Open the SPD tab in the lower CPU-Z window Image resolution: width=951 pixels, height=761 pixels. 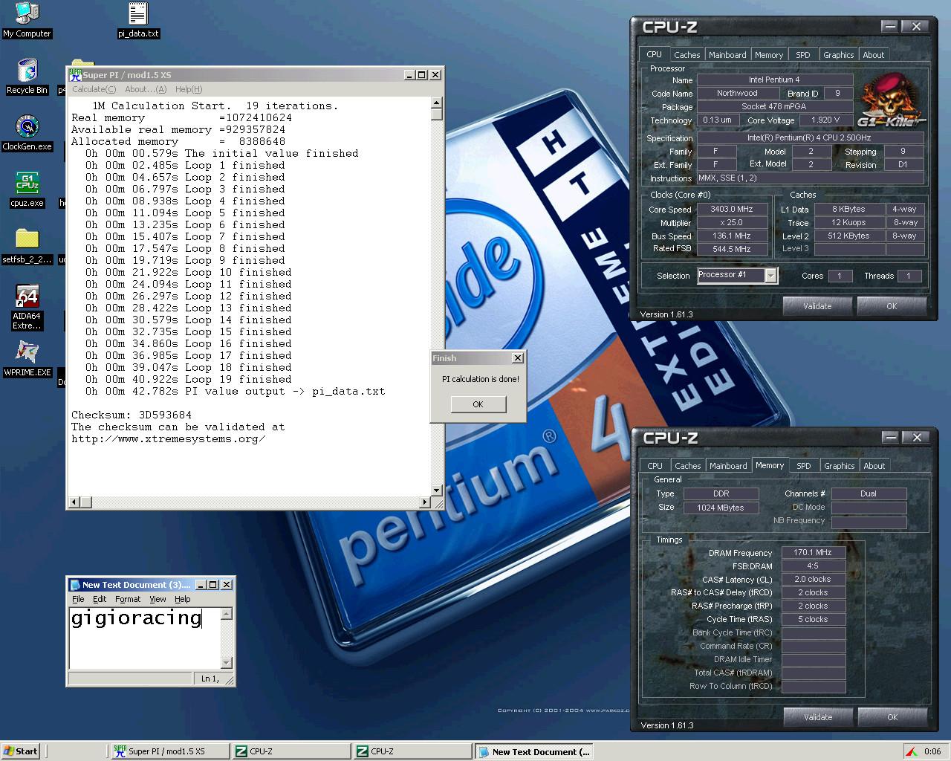pyautogui.click(x=803, y=466)
